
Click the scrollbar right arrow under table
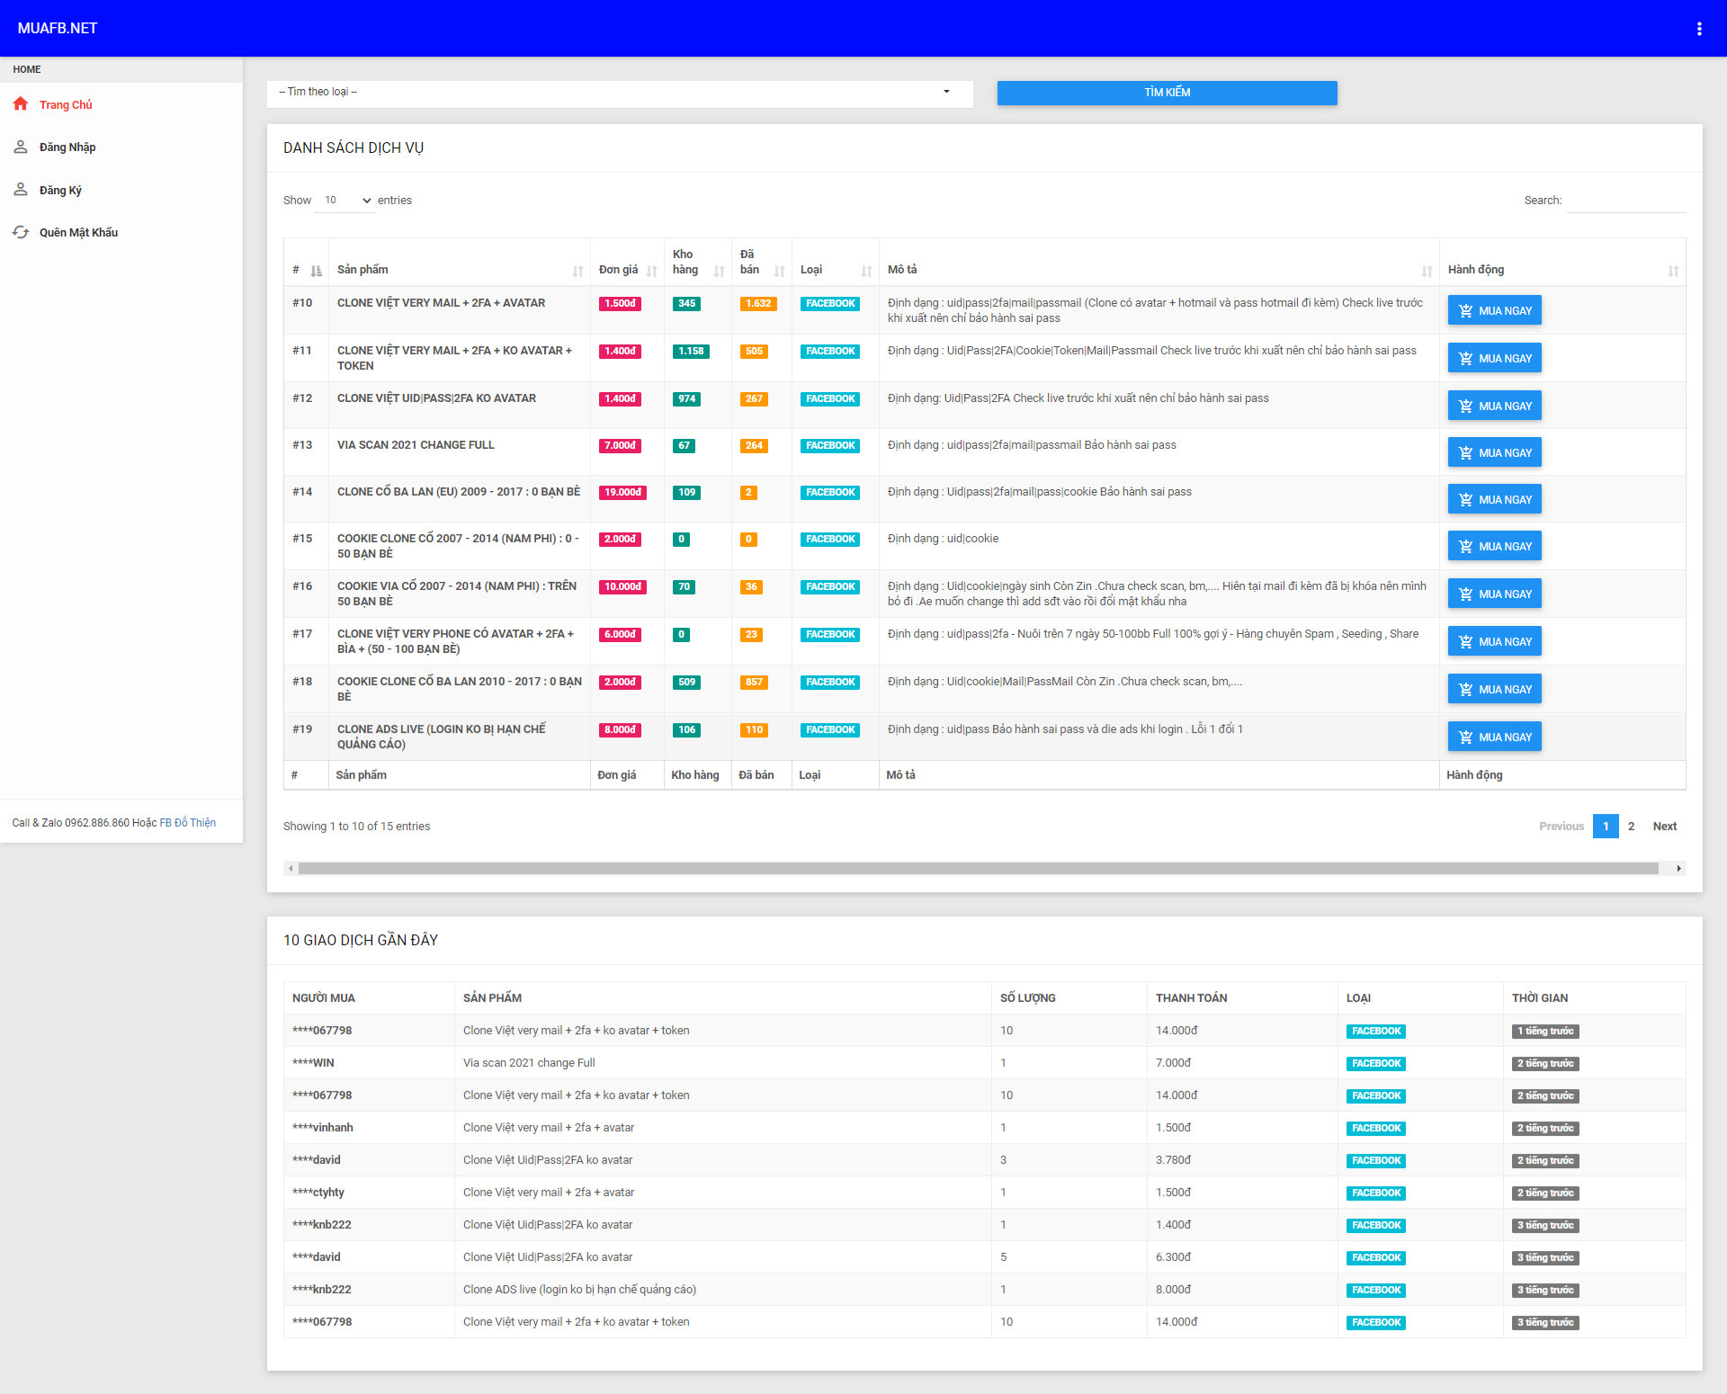point(1678,868)
